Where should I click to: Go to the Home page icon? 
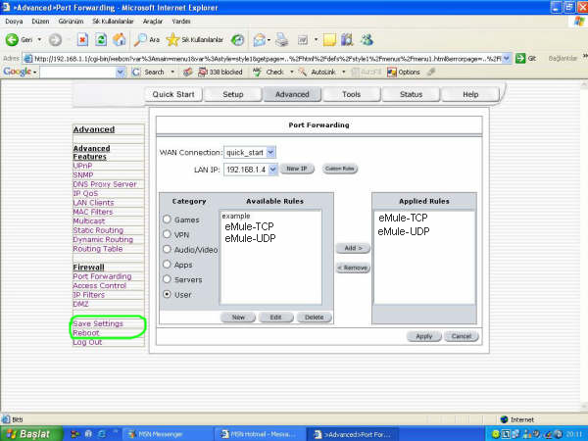coord(120,39)
